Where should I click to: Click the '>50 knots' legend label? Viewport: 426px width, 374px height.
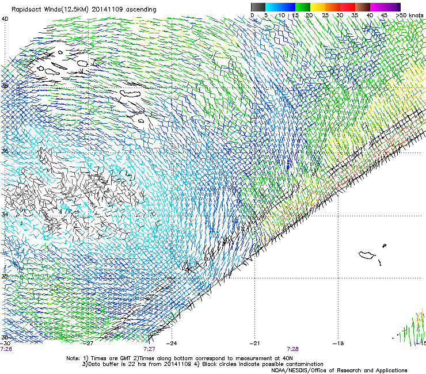coord(409,15)
